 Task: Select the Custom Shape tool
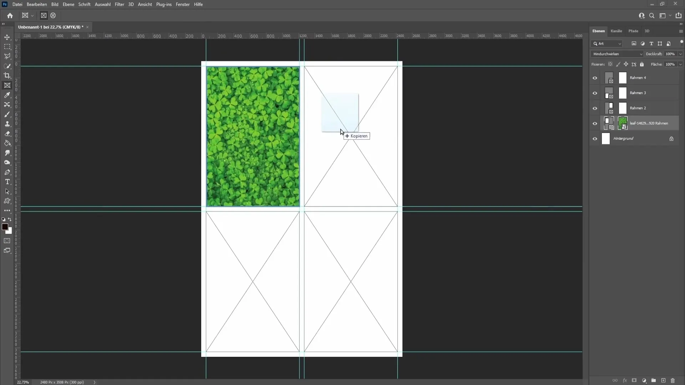pos(7,201)
